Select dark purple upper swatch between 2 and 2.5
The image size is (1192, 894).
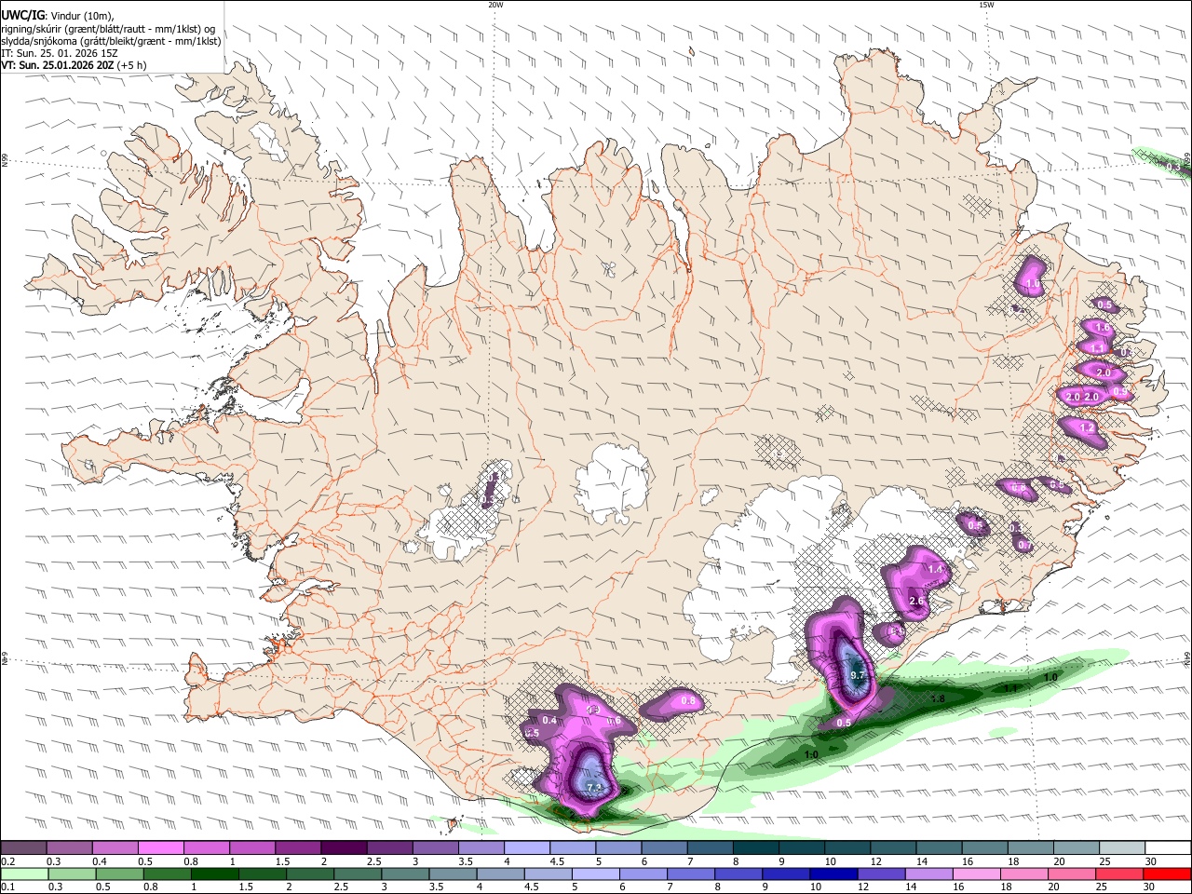click(x=344, y=848)
